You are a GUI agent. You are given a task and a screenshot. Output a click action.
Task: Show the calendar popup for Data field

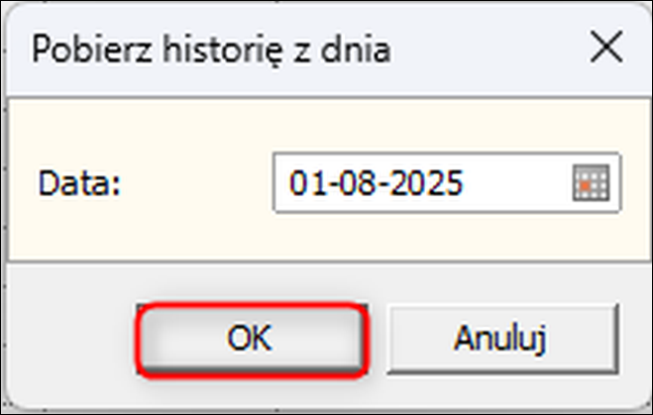(x=592, y=183)
